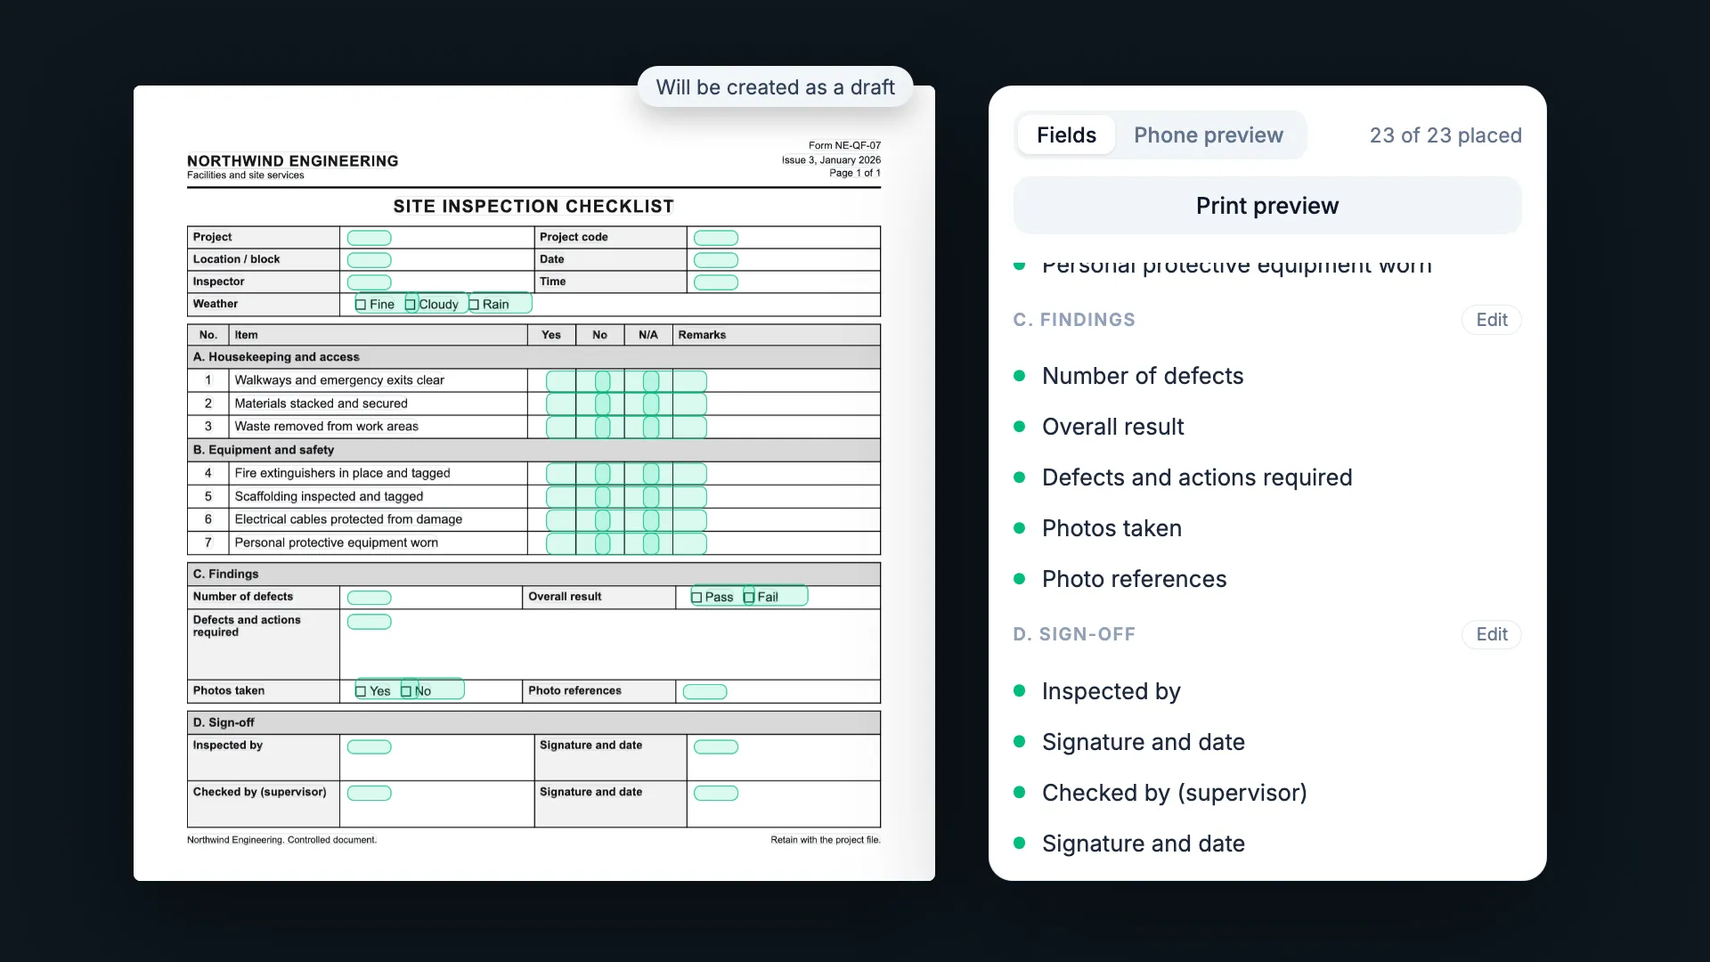Viewport: 1710px width, 962px height.
Task: Click the Inspected by field placeholder
Action: [x=369, y=747]
